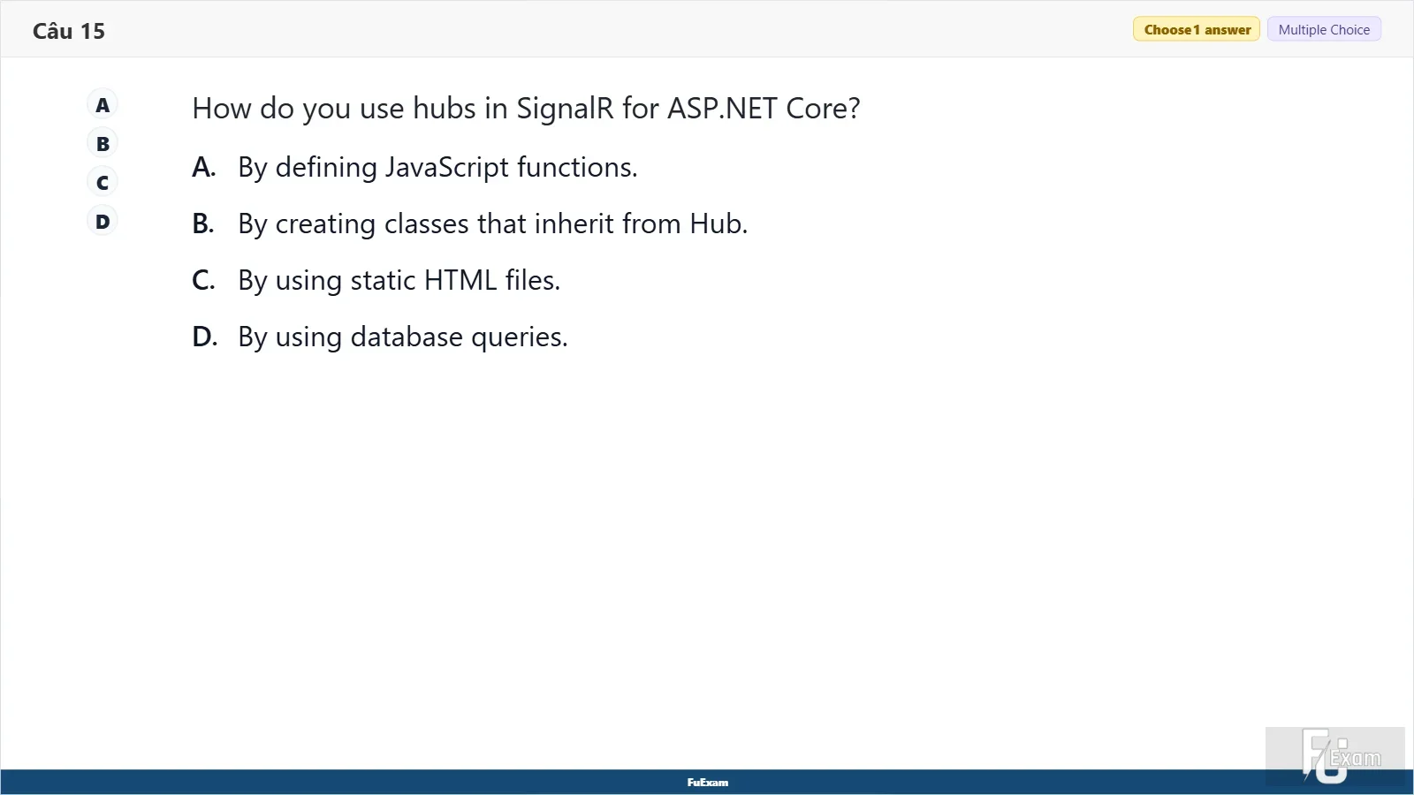Click the 'Câu 15' question heading
Image resolution: width=1414 pixels, height=795 pixels.
tap(69, 31)
